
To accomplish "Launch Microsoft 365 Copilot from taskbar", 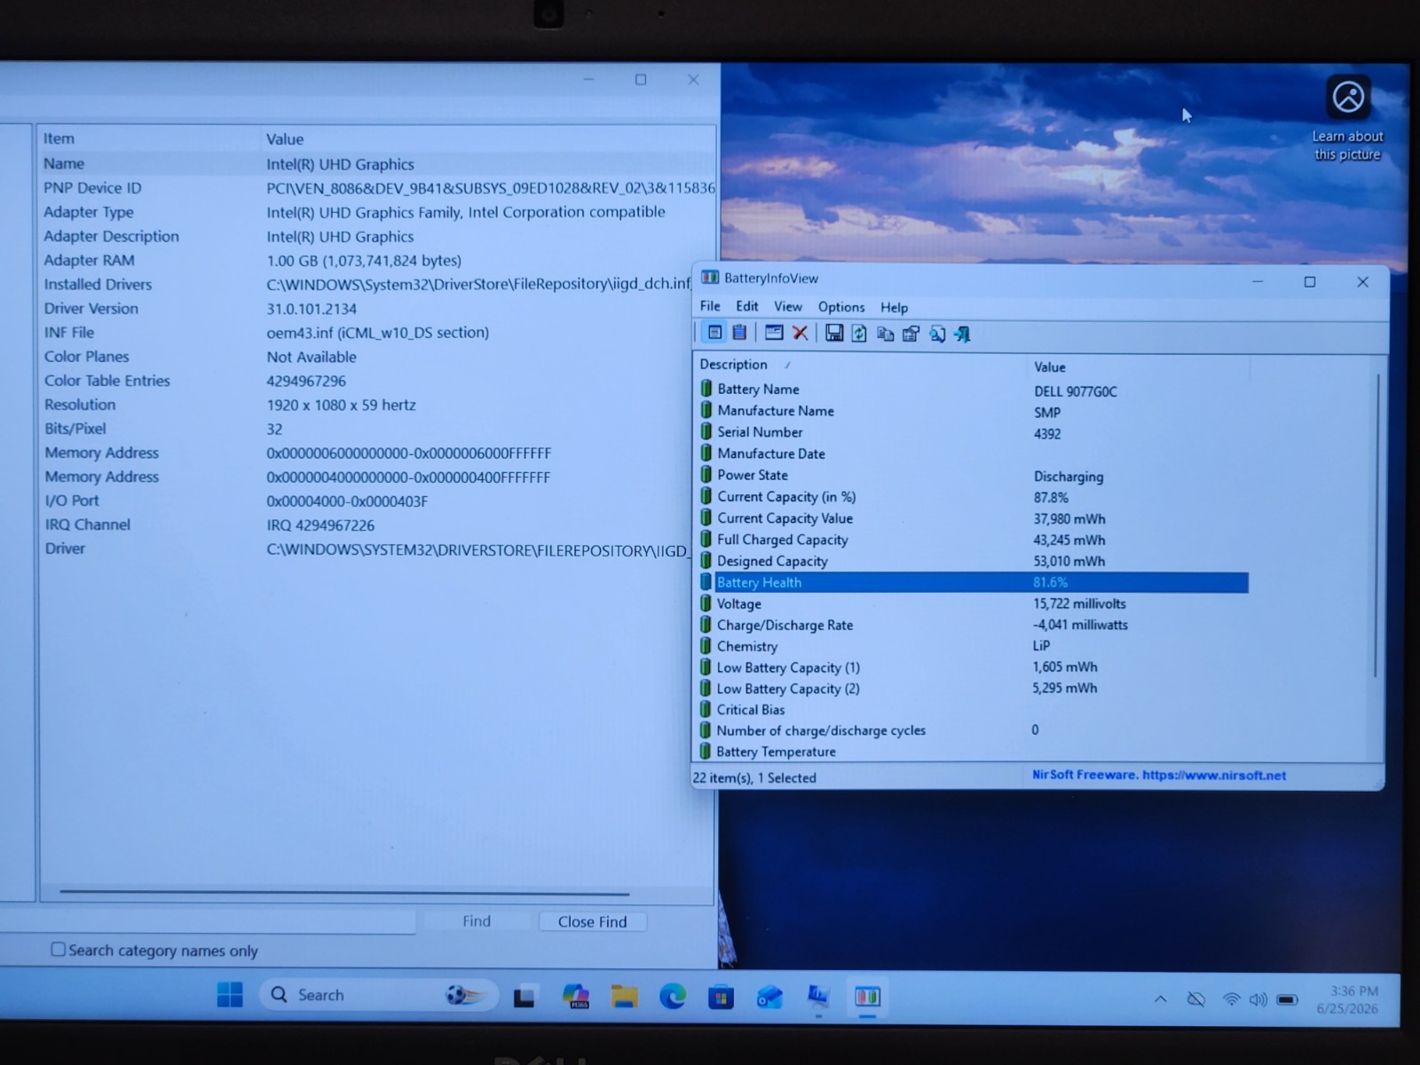I will click(576, 997).
